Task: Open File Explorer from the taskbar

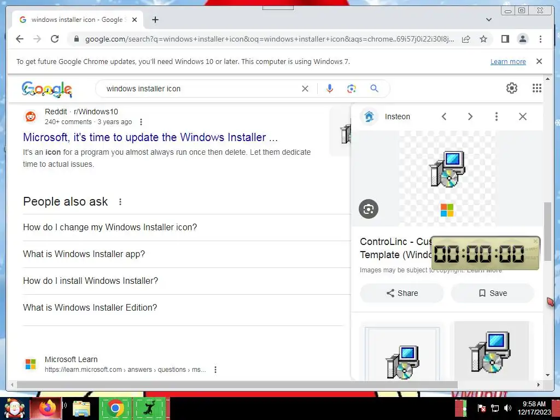Action: [81, 409]
